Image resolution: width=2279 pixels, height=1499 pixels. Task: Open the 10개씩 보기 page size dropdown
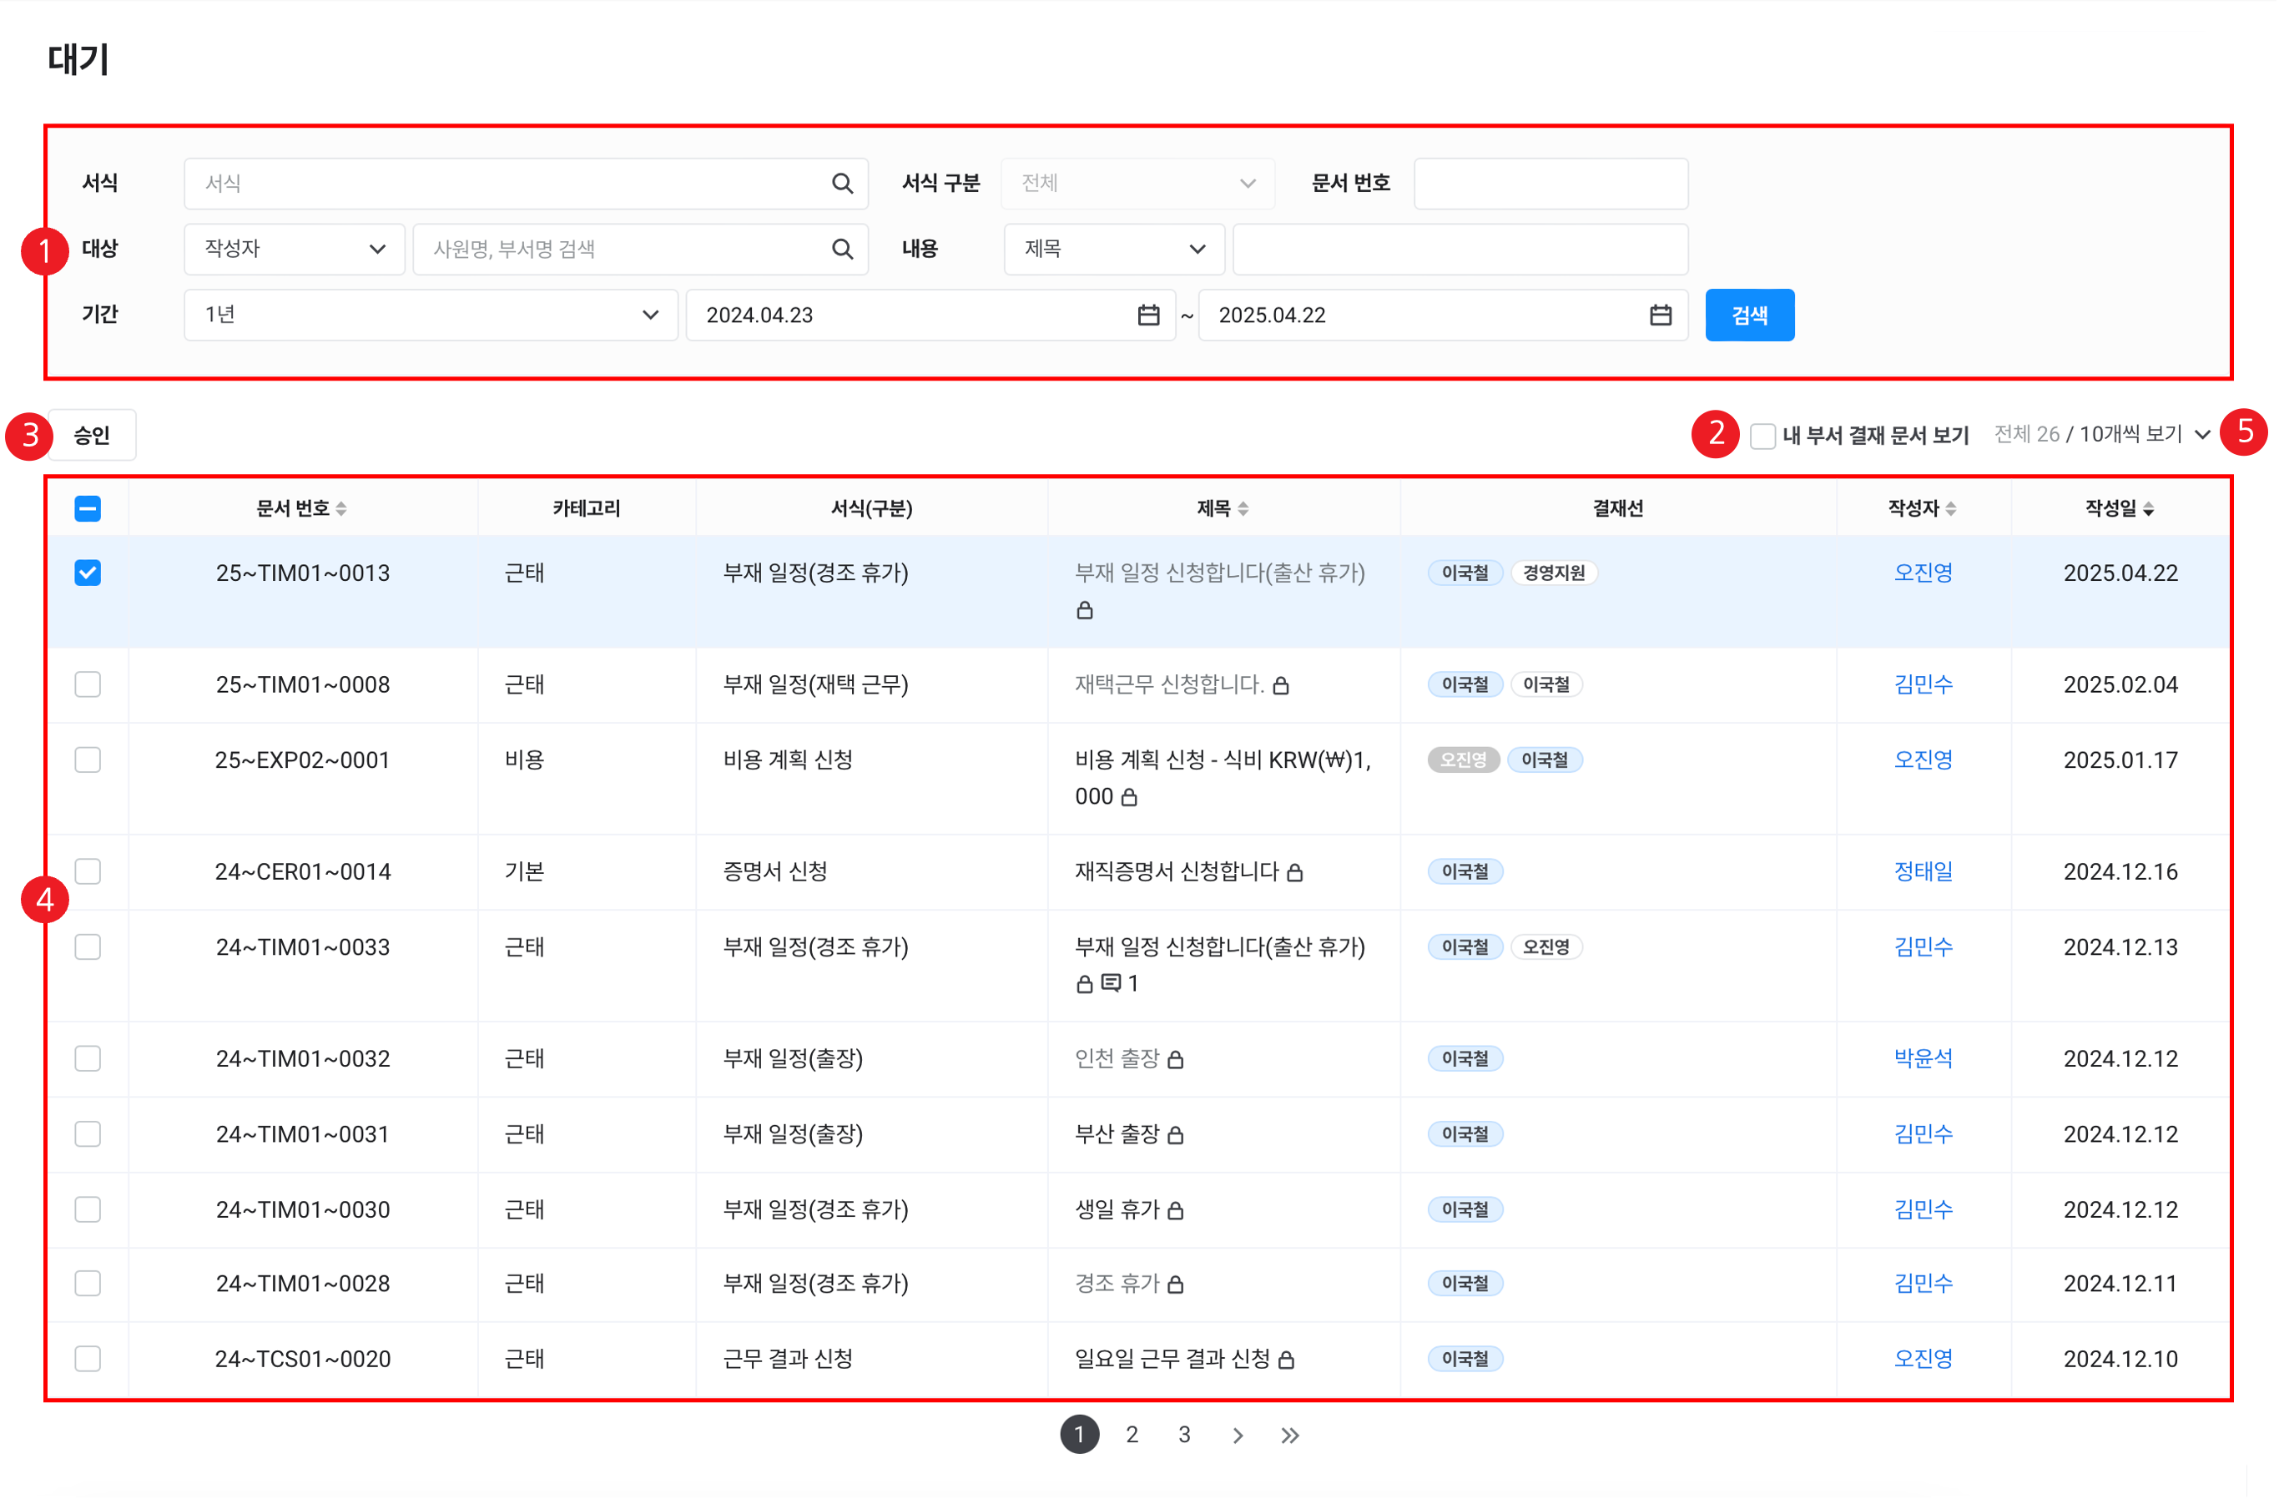tap(2143, 435)
